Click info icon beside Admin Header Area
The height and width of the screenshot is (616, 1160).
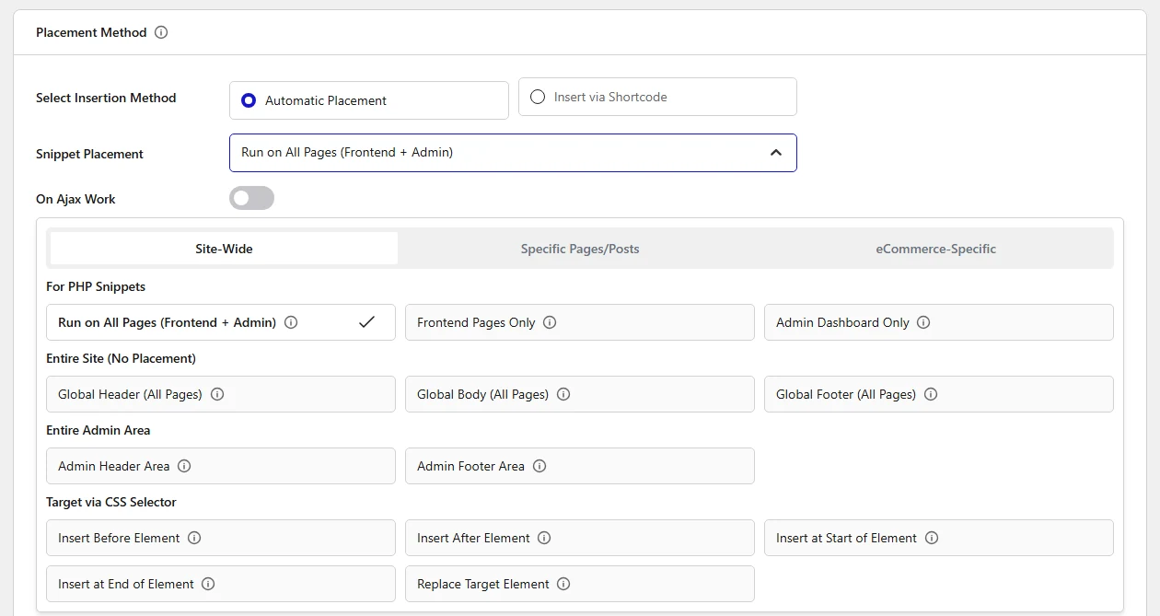tap(184, 466)
